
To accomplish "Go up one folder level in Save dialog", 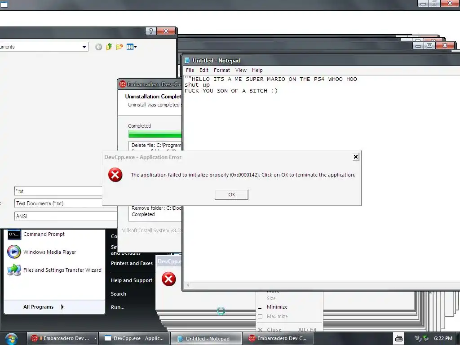I will [x=109, y=47].
